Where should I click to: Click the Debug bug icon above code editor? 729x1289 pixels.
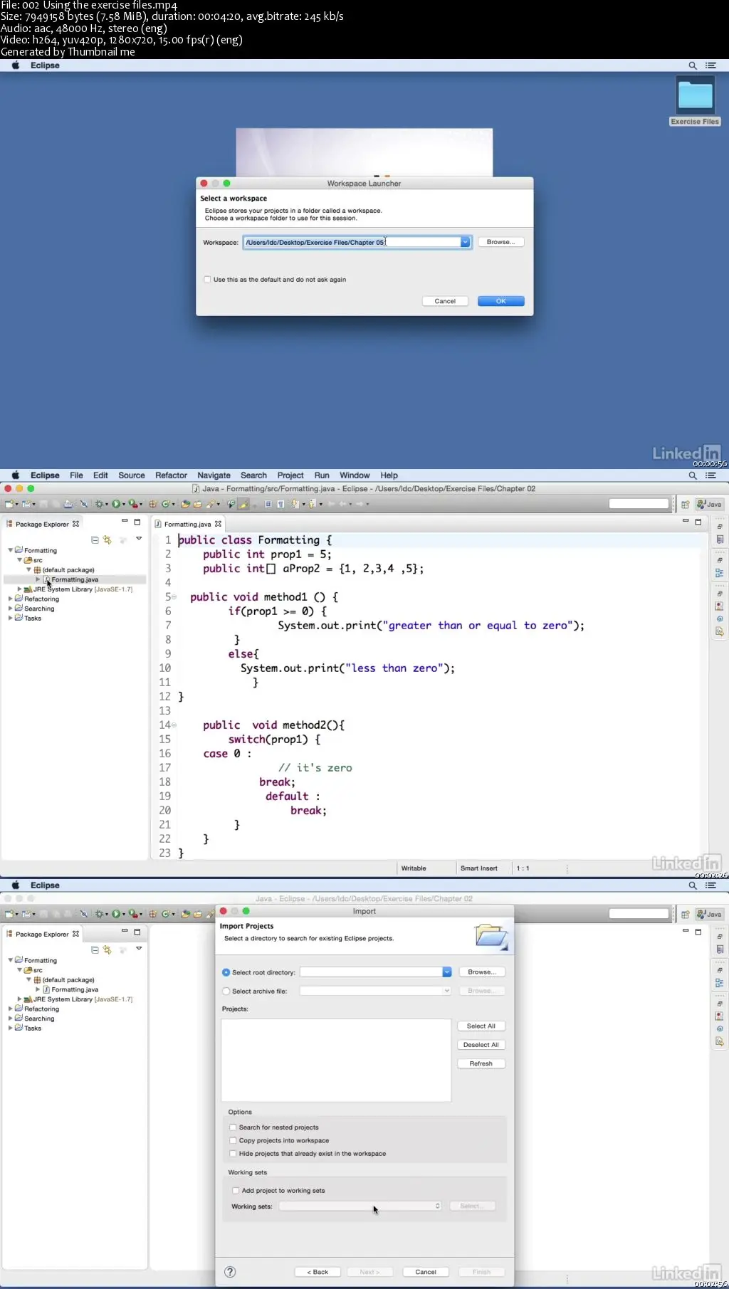[x=100, y=504]
